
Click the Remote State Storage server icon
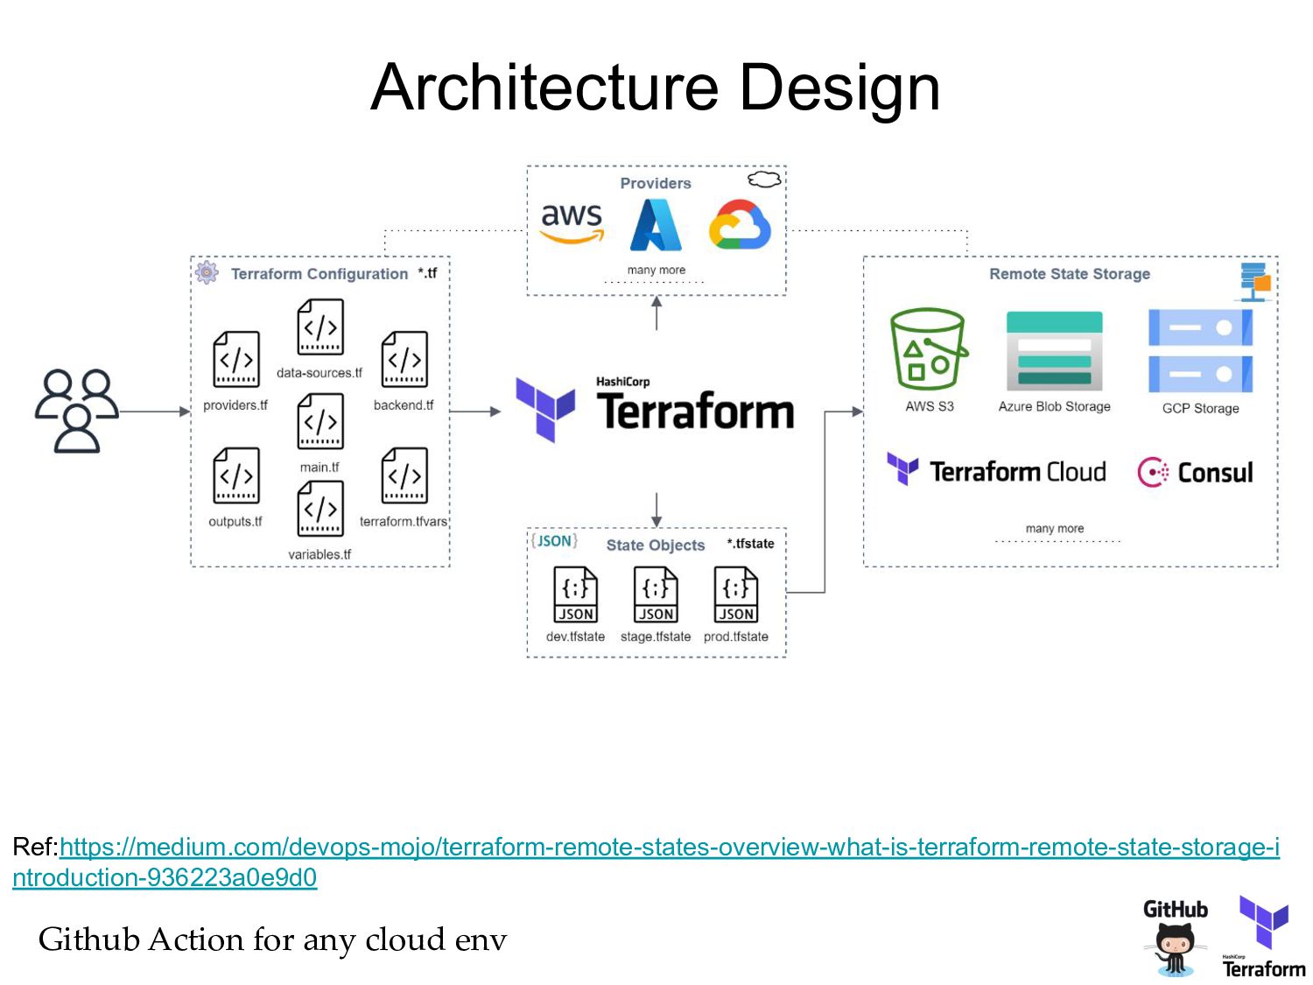point(1255,282)
